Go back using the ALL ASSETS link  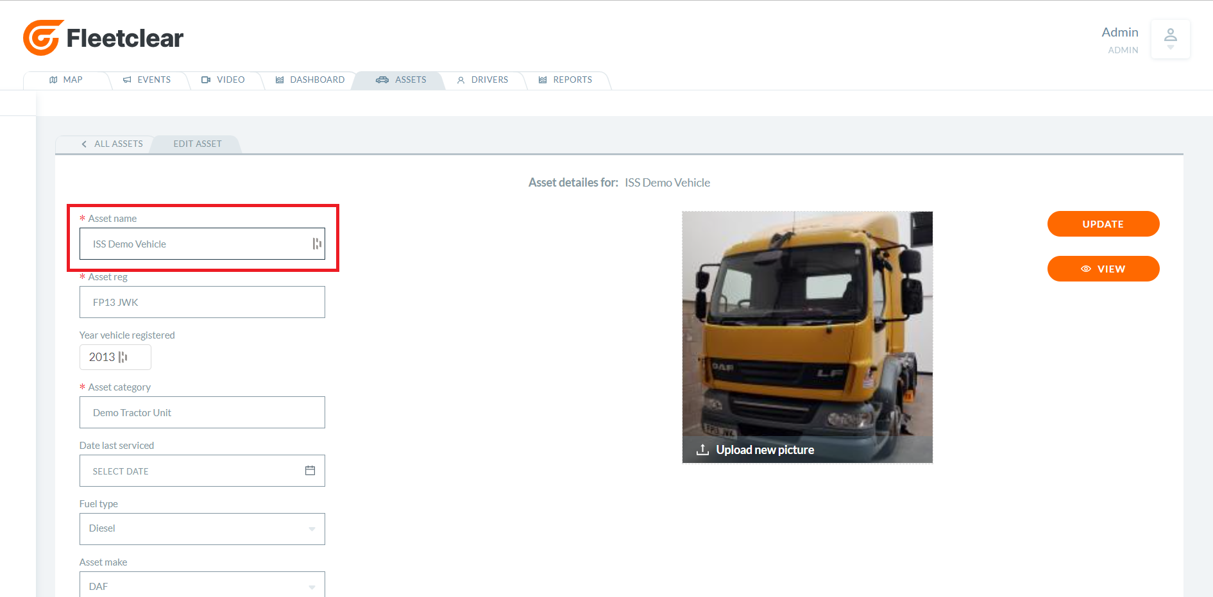[x=113, y=144]
